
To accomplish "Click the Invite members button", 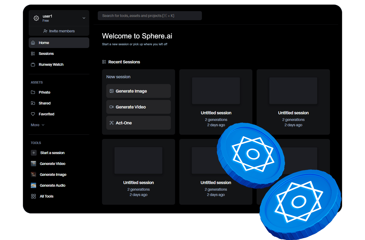I will pyautogui.click(x=59, y=31).
